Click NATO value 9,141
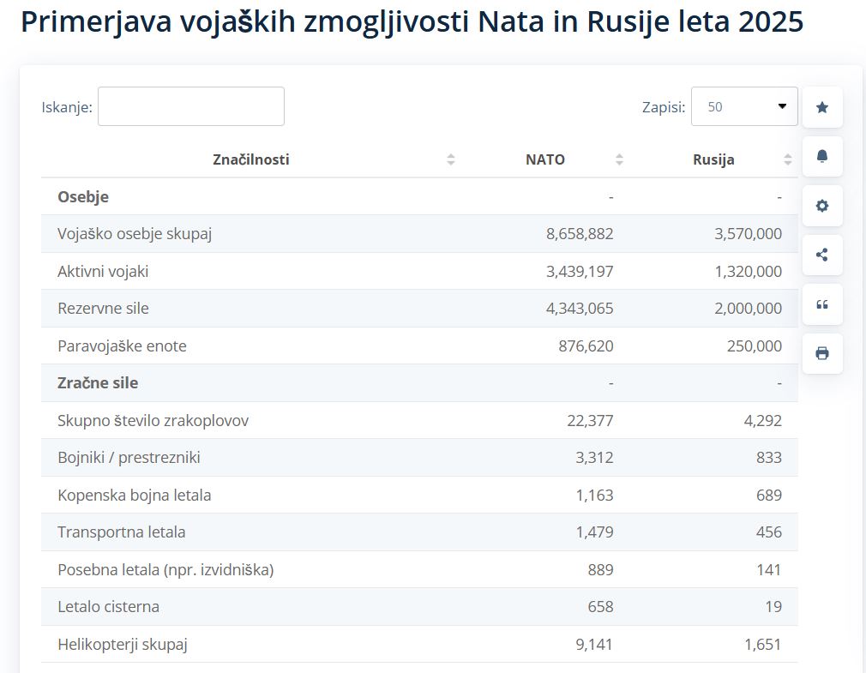This screenshot has height=673, width=866. [594, 645]
